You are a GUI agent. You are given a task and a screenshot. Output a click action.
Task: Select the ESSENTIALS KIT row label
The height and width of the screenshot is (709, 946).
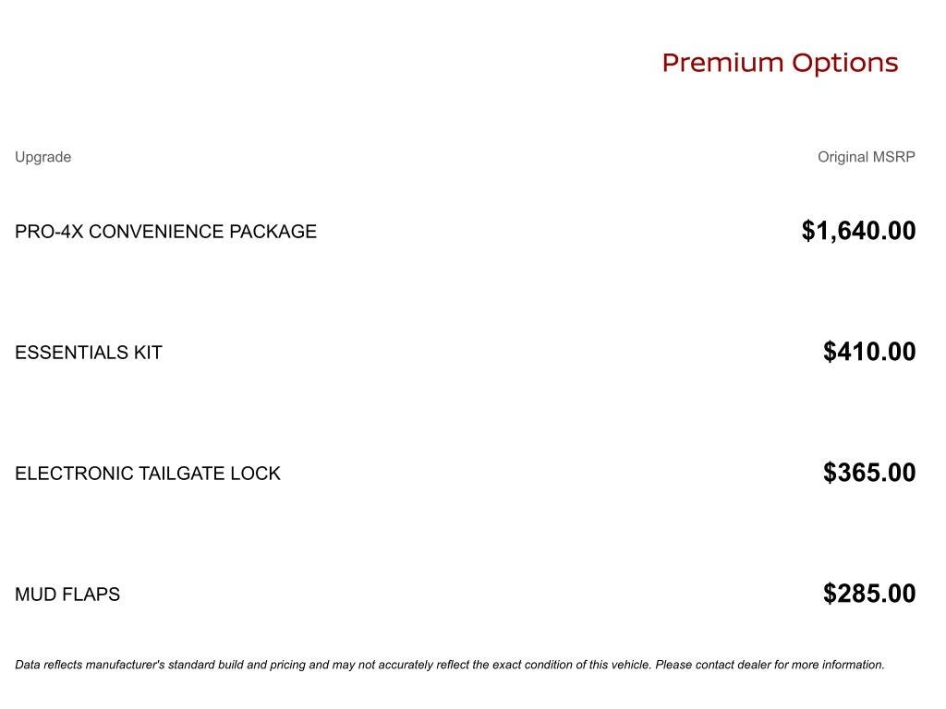(89, 353)
